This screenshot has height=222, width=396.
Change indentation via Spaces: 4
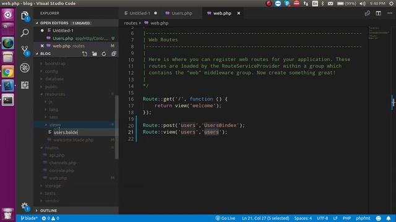(303, 218)
